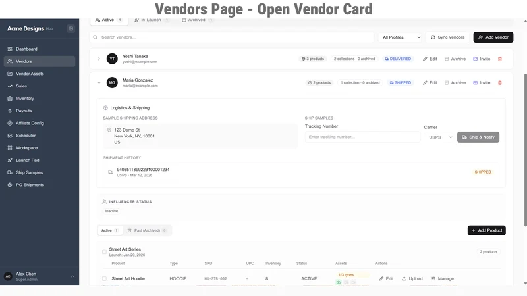Expand Yoshi Tanaka vendor card
Screen dimensions: 527x296
click(x=99, y=59)
